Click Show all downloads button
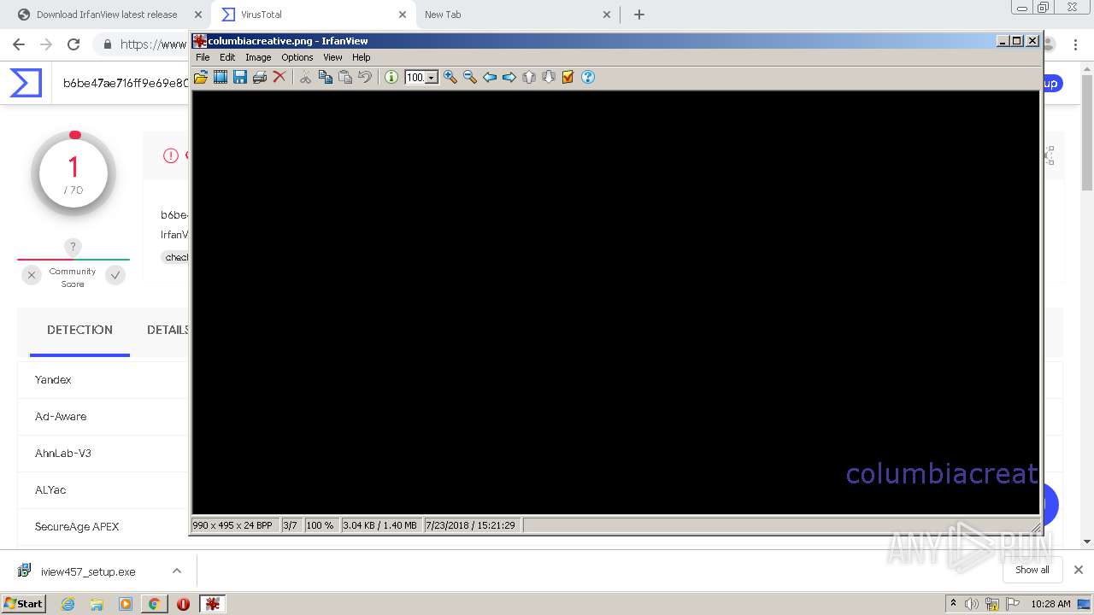Viewport: 1094px width, 615px height. (x=1032, y=570)
